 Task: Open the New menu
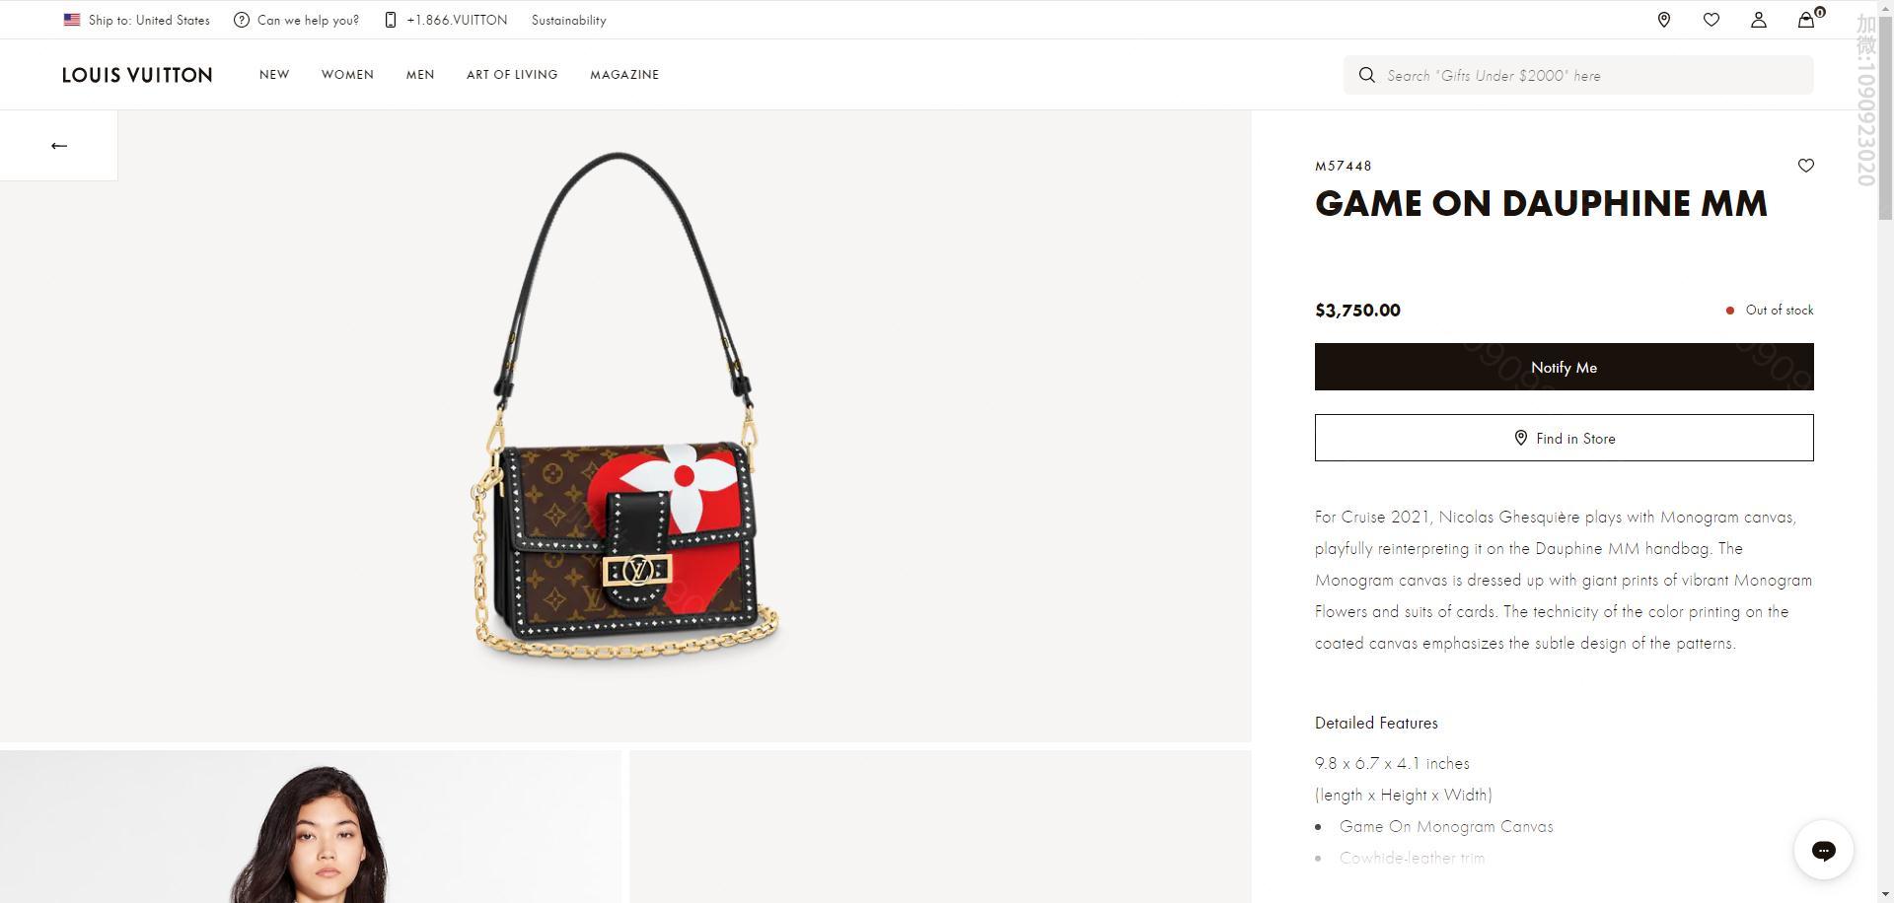click(274, 75)
